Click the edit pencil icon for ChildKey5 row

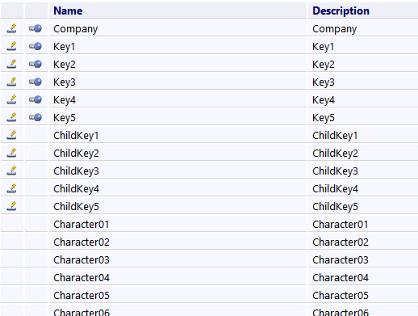coord(11,206)
